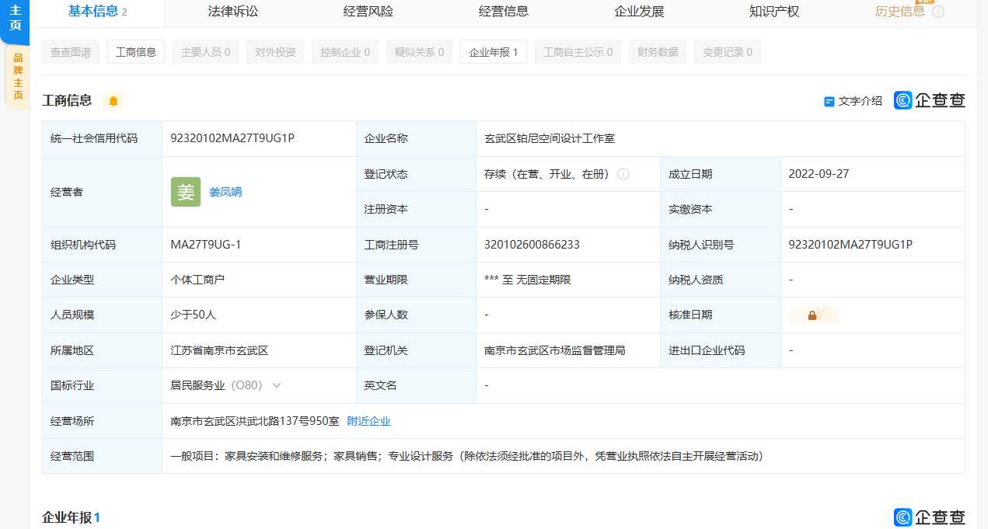
Task: Click the 附近企业 link
Action: 368,421
